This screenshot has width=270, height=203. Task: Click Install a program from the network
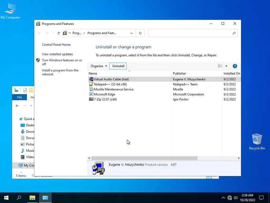(x=60, y=72)
